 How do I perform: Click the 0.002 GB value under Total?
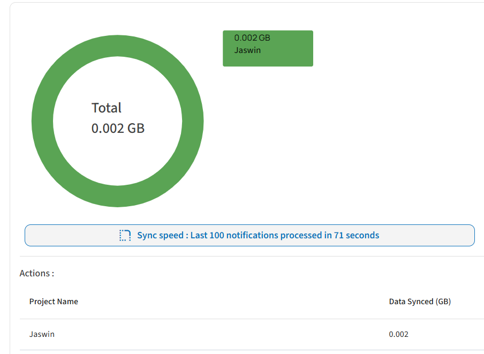point(118,129)
